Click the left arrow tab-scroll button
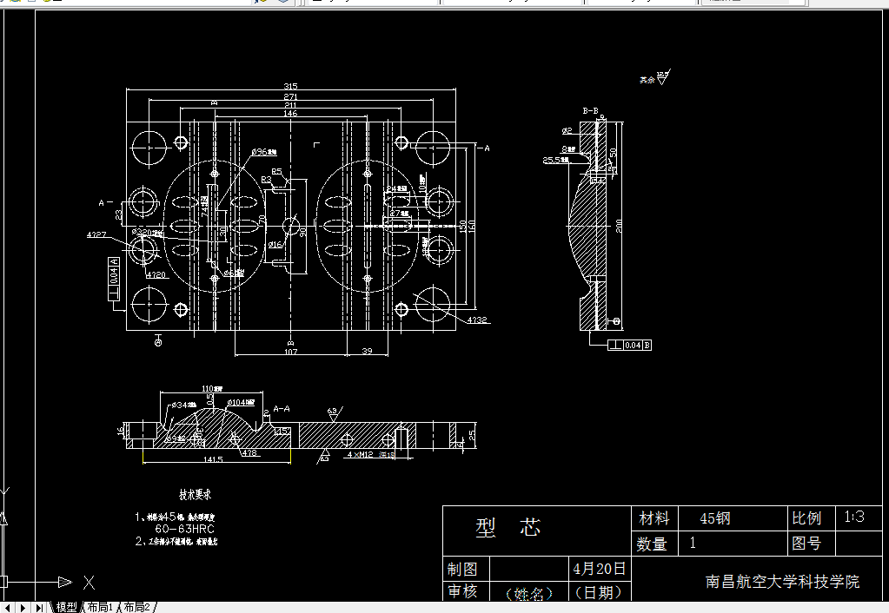 click(x=7, y=607)
